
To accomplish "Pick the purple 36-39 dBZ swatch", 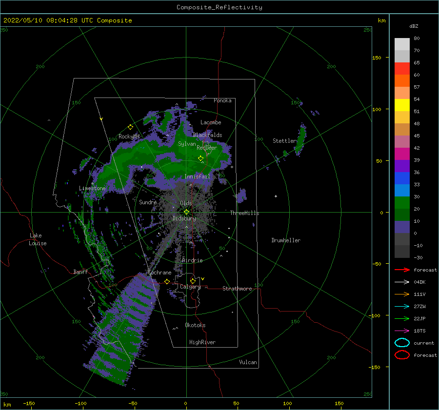I will pos(402,166).
